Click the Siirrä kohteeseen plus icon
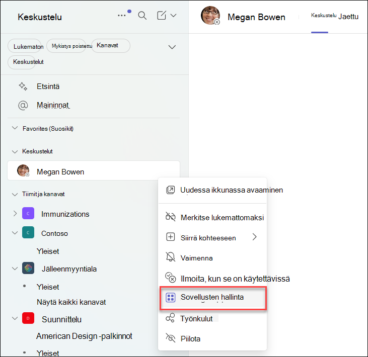 (x=170, y=237)
